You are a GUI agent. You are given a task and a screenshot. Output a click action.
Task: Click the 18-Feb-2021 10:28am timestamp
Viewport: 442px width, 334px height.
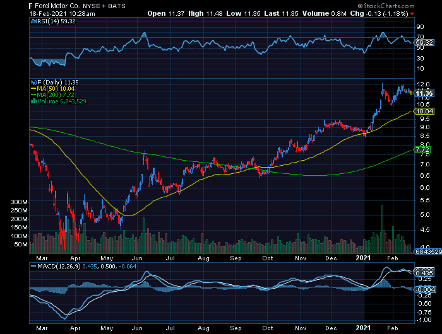click(x=62, y=13)
